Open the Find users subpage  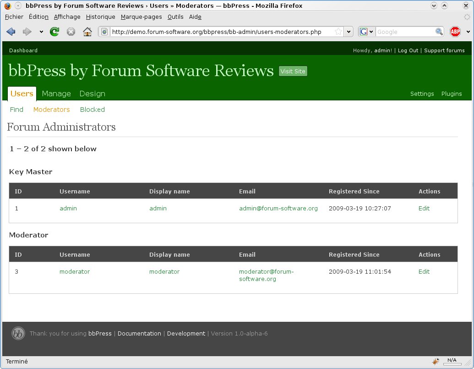pyautogui.click(x=16, y=110)
